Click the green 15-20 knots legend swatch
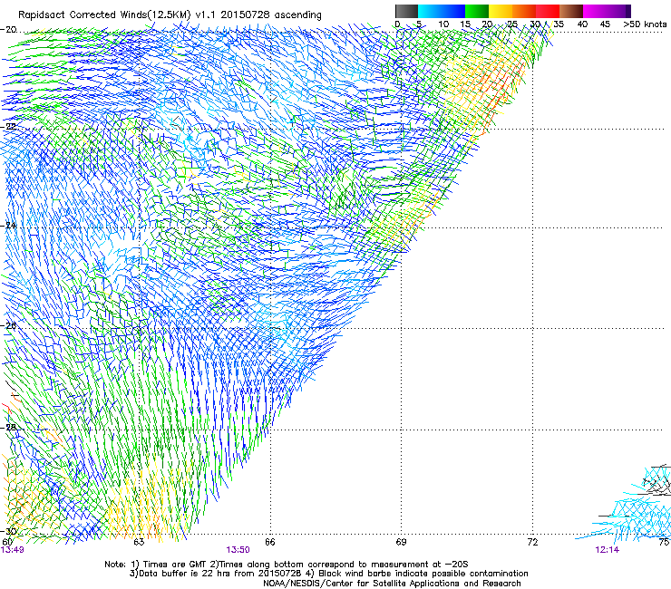This screenshot has height=589, width=671. [477, 11]
